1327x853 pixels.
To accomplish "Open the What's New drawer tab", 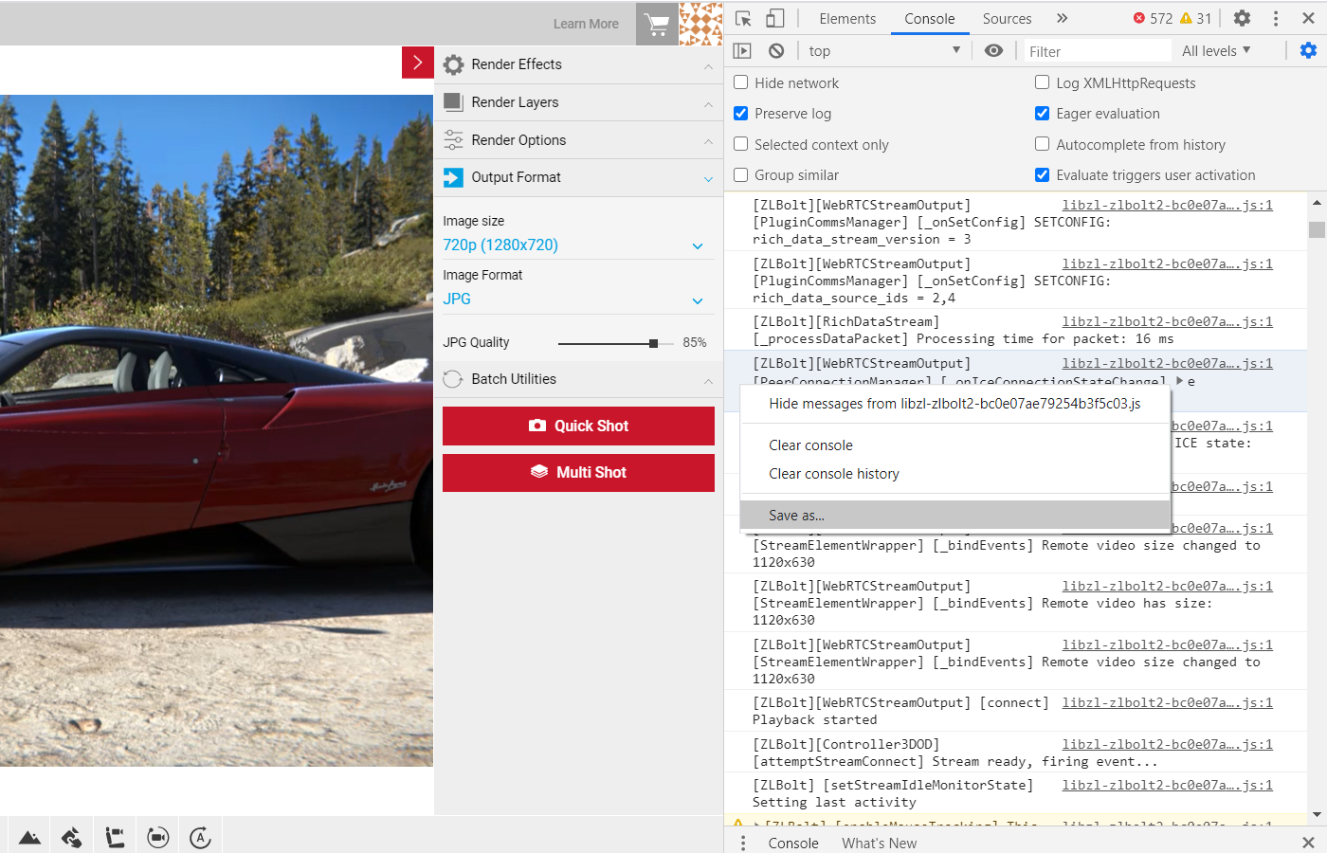I will pyautogui.click(x=879, y=843).
